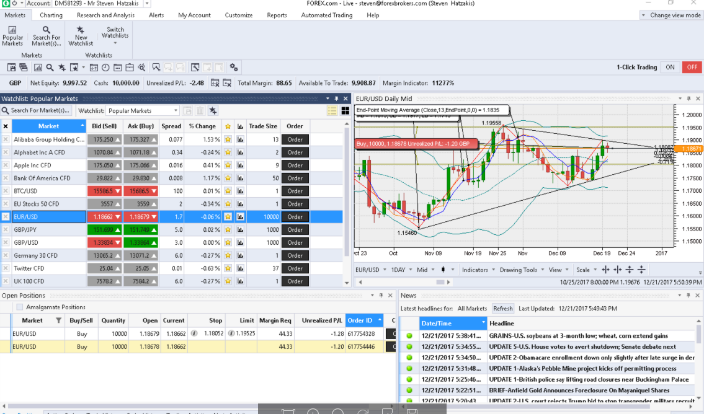Switch watchlist to tile view icon

click(x=344, y=110)
